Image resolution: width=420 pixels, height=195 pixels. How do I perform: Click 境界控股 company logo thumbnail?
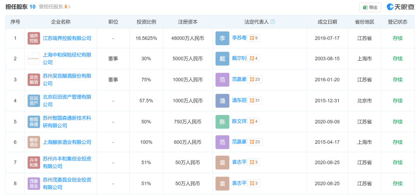tap(34, 38)
